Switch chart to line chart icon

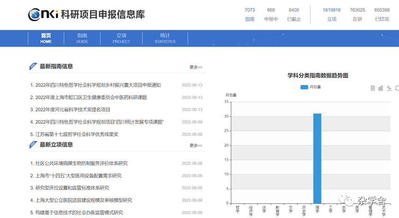pos(389,88)
